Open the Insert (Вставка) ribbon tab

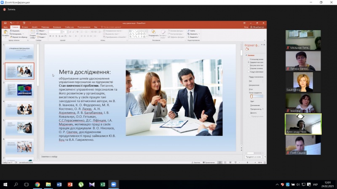pos(25,27)
